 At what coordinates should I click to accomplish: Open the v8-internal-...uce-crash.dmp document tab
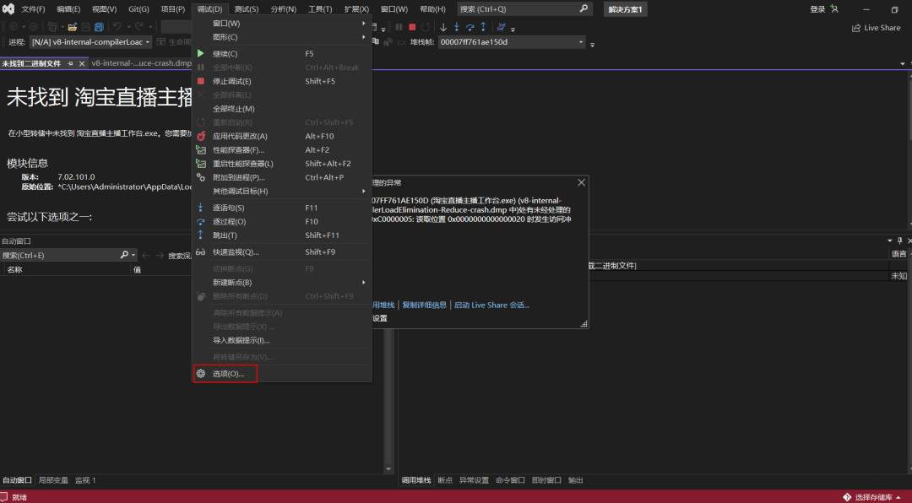[x=141, y=63]
